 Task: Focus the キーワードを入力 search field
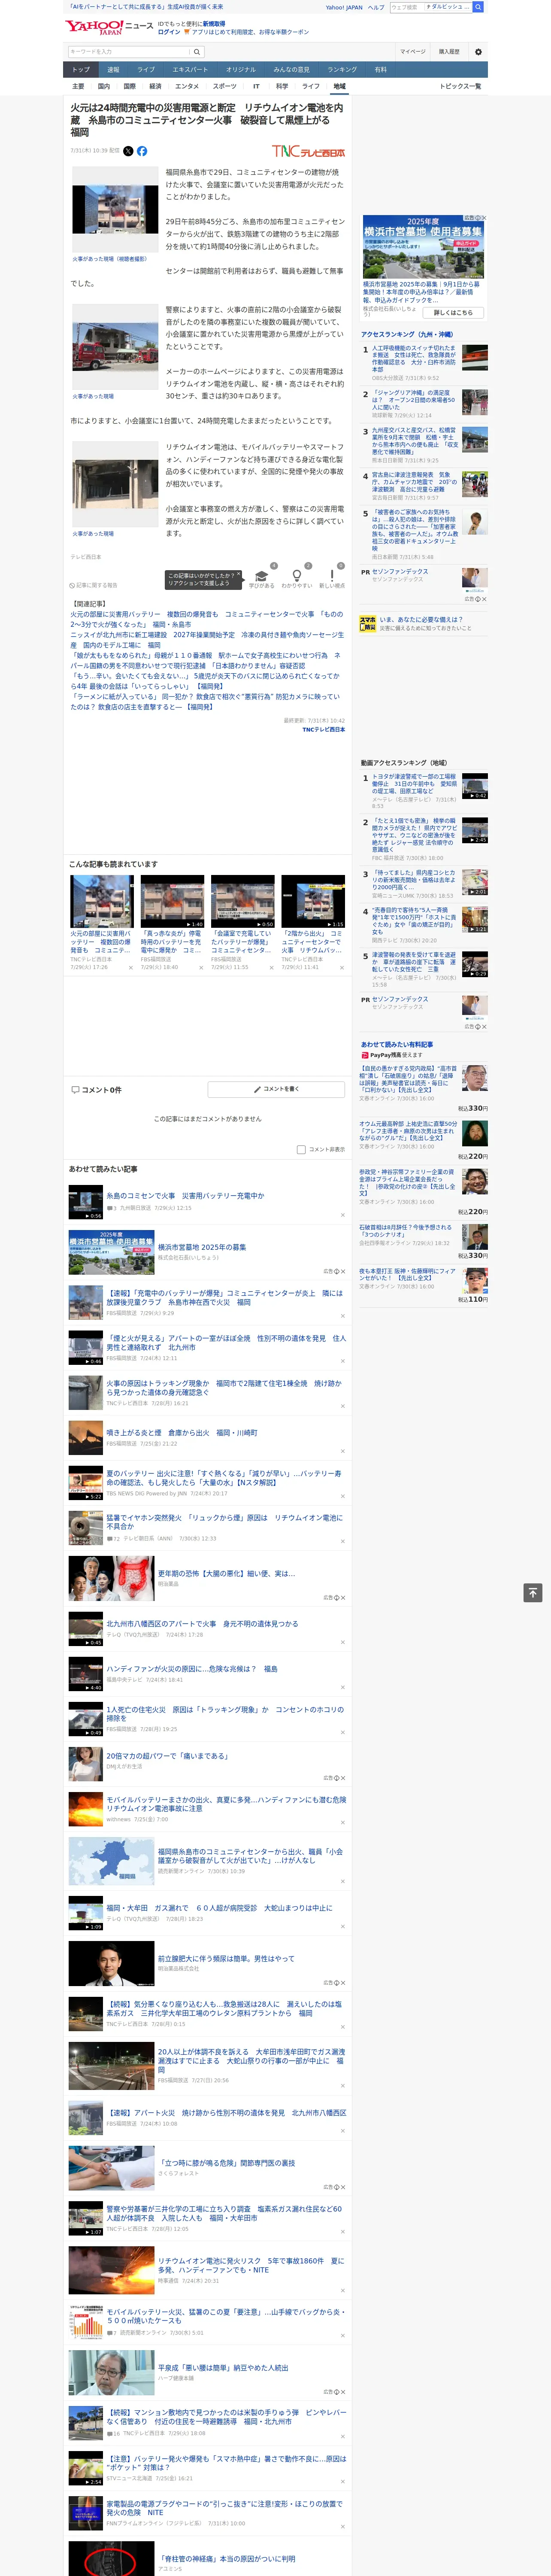coord(129,52)
